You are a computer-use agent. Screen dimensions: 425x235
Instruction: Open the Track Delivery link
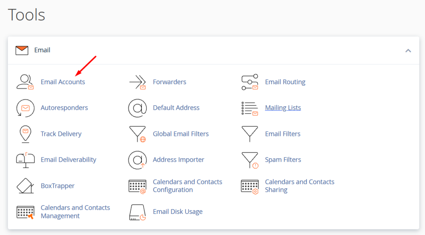pyautogui.click(x=61, y=134)
